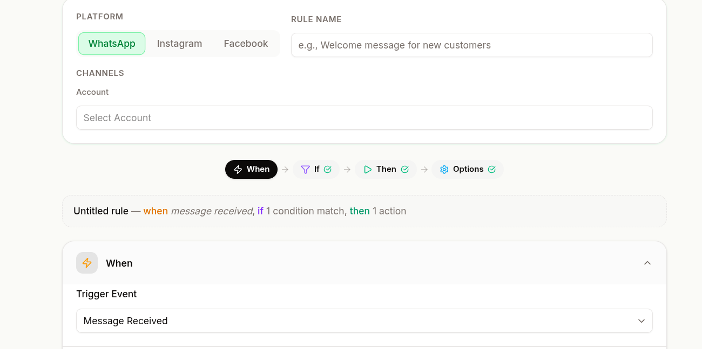Switch platform to Instagram
The height and width of the screenshot is (349, 702).
(179, 44)
